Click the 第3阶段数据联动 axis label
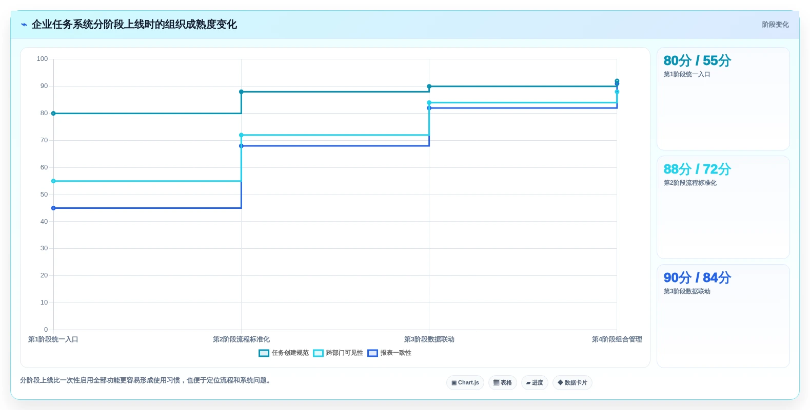 [429, 339]
